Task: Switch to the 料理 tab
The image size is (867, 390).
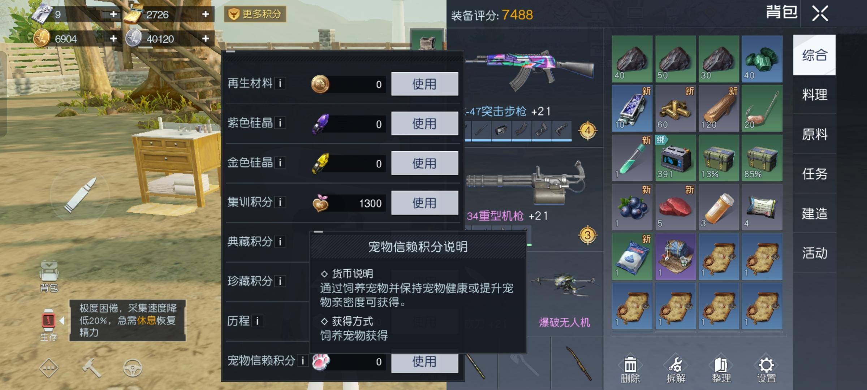Action: [815, 95]
